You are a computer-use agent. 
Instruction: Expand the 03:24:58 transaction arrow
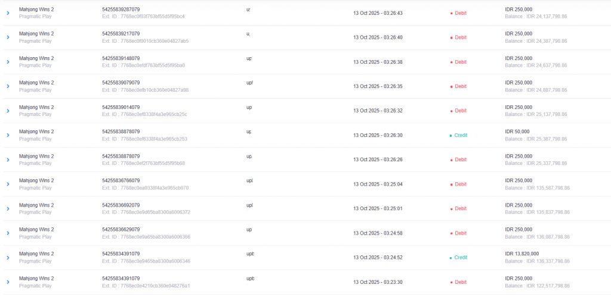8,233
